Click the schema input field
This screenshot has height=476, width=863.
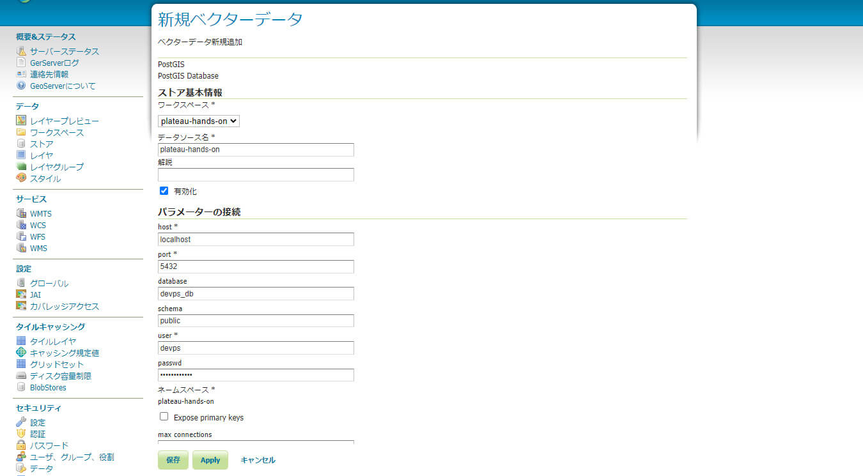[x=256, y=321]
